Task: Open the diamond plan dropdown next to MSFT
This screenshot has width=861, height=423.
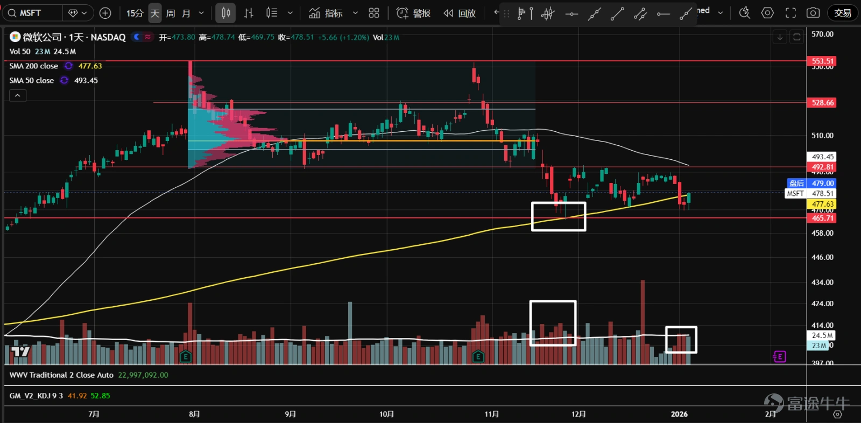Action: [x=78, y=13]
